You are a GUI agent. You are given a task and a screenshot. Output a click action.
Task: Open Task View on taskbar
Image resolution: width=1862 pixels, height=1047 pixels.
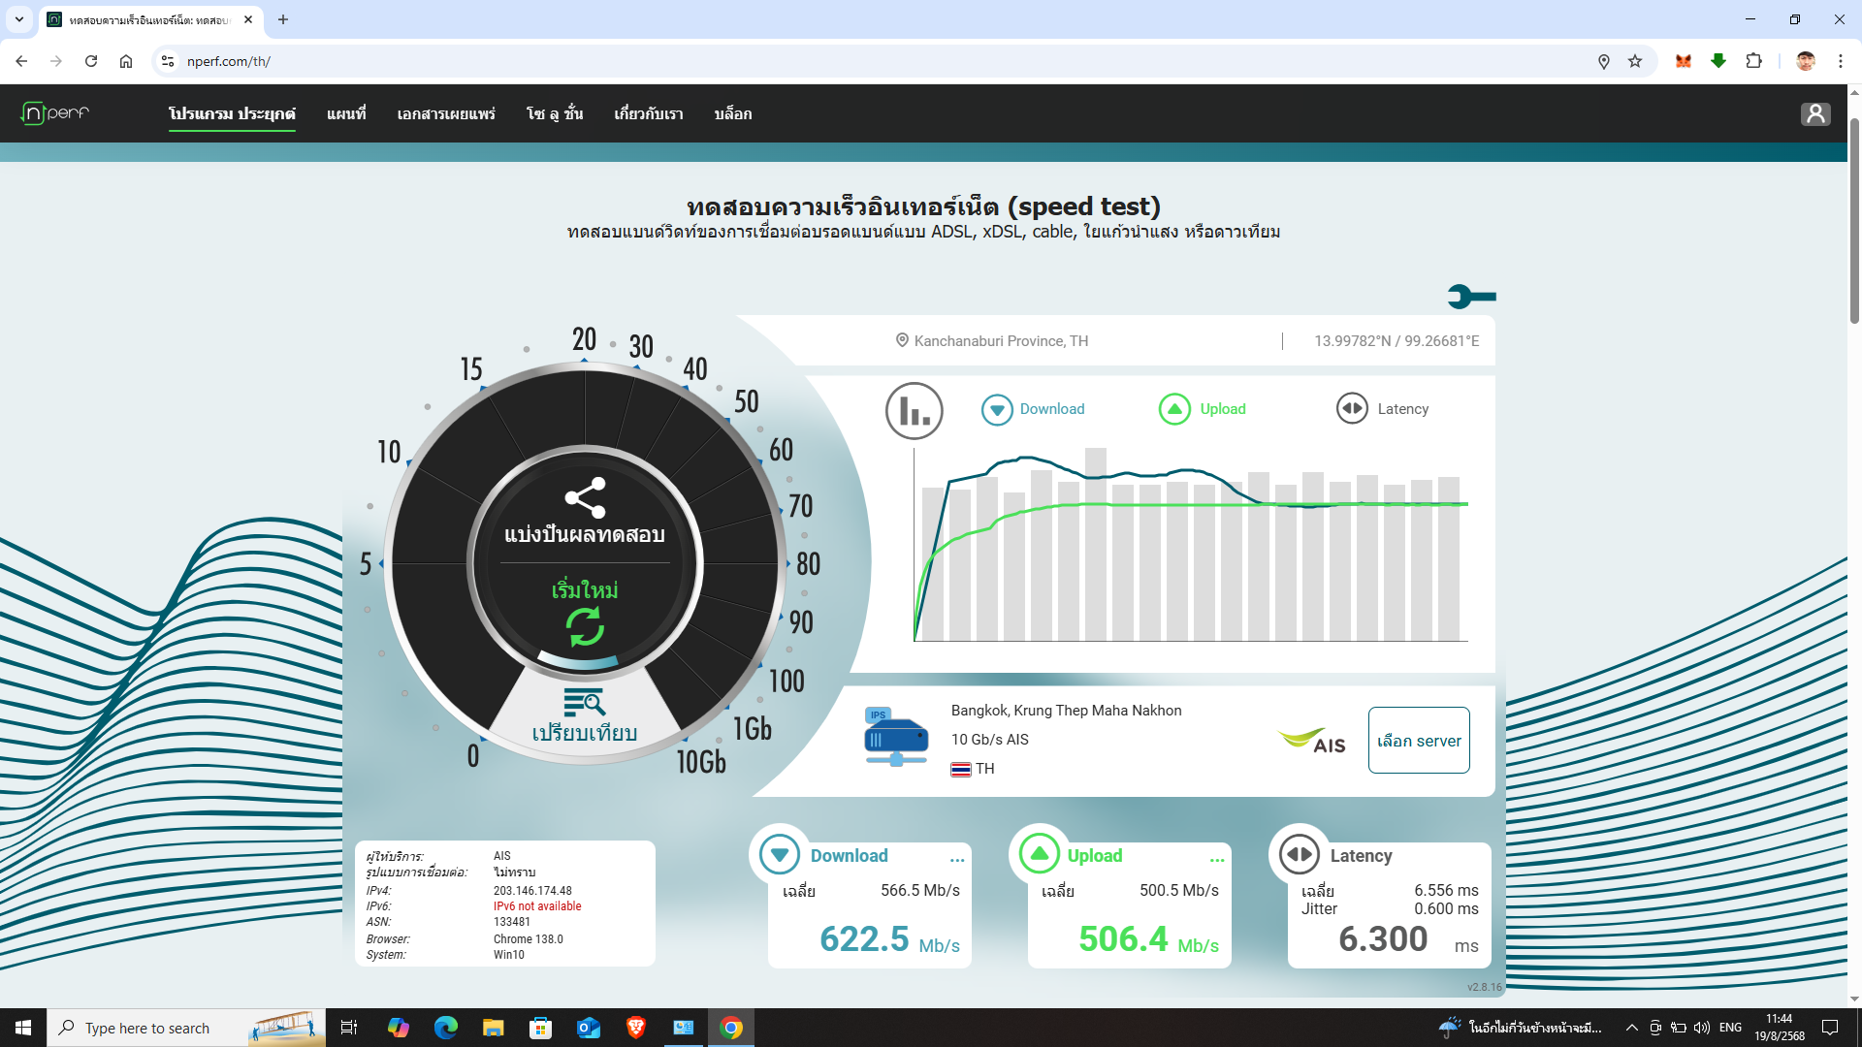point(349,1028)
